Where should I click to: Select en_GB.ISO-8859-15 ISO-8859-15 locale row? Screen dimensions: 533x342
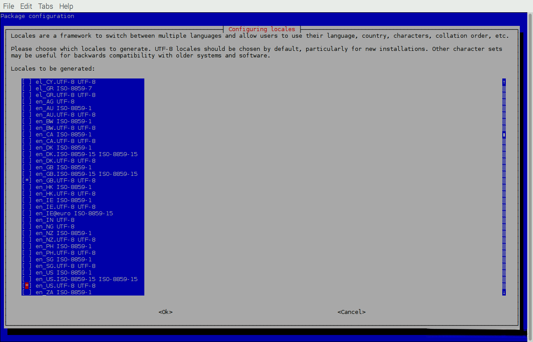click(83, 174)
